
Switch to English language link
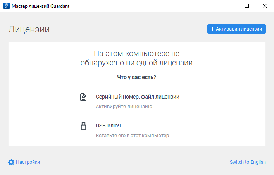click(248, 162)
